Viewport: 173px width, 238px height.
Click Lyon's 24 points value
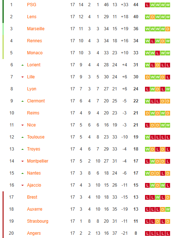coord(136,89)
